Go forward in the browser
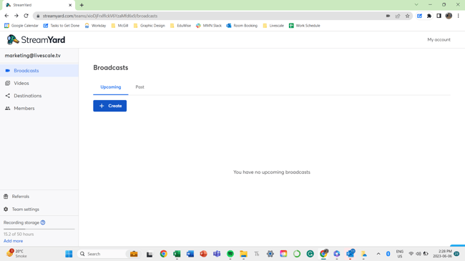 point(16,16)
